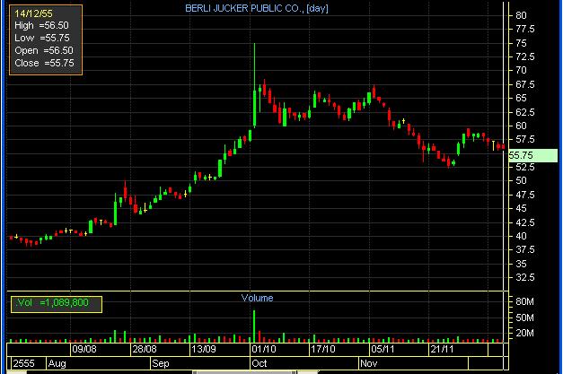The height and width of the screenshot is (374, 563).
Task: Click the 67.5 price axis label
Action: (524, 84)
